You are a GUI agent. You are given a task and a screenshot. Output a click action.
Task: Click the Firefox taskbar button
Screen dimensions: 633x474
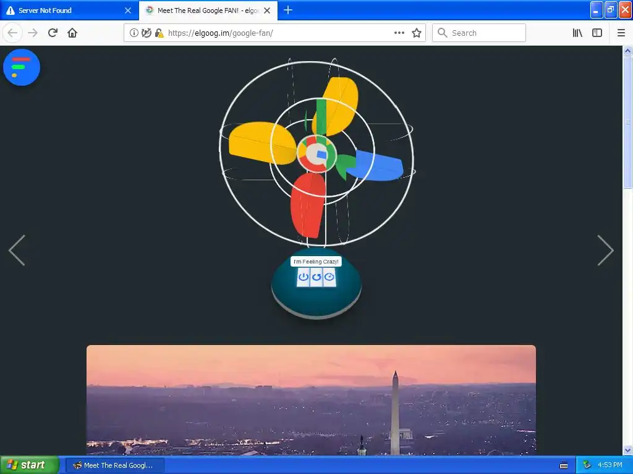(114, 465)
